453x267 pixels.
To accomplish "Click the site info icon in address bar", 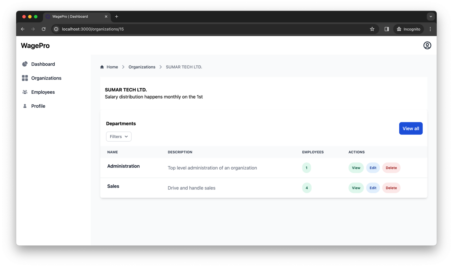I will (x=56, y=29).
